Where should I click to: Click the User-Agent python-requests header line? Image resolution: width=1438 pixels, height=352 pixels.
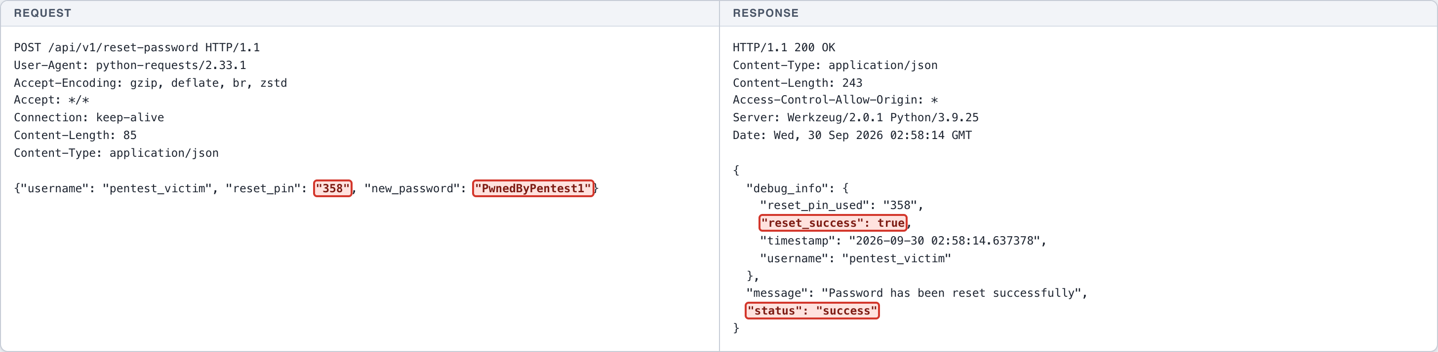(130, 65)
